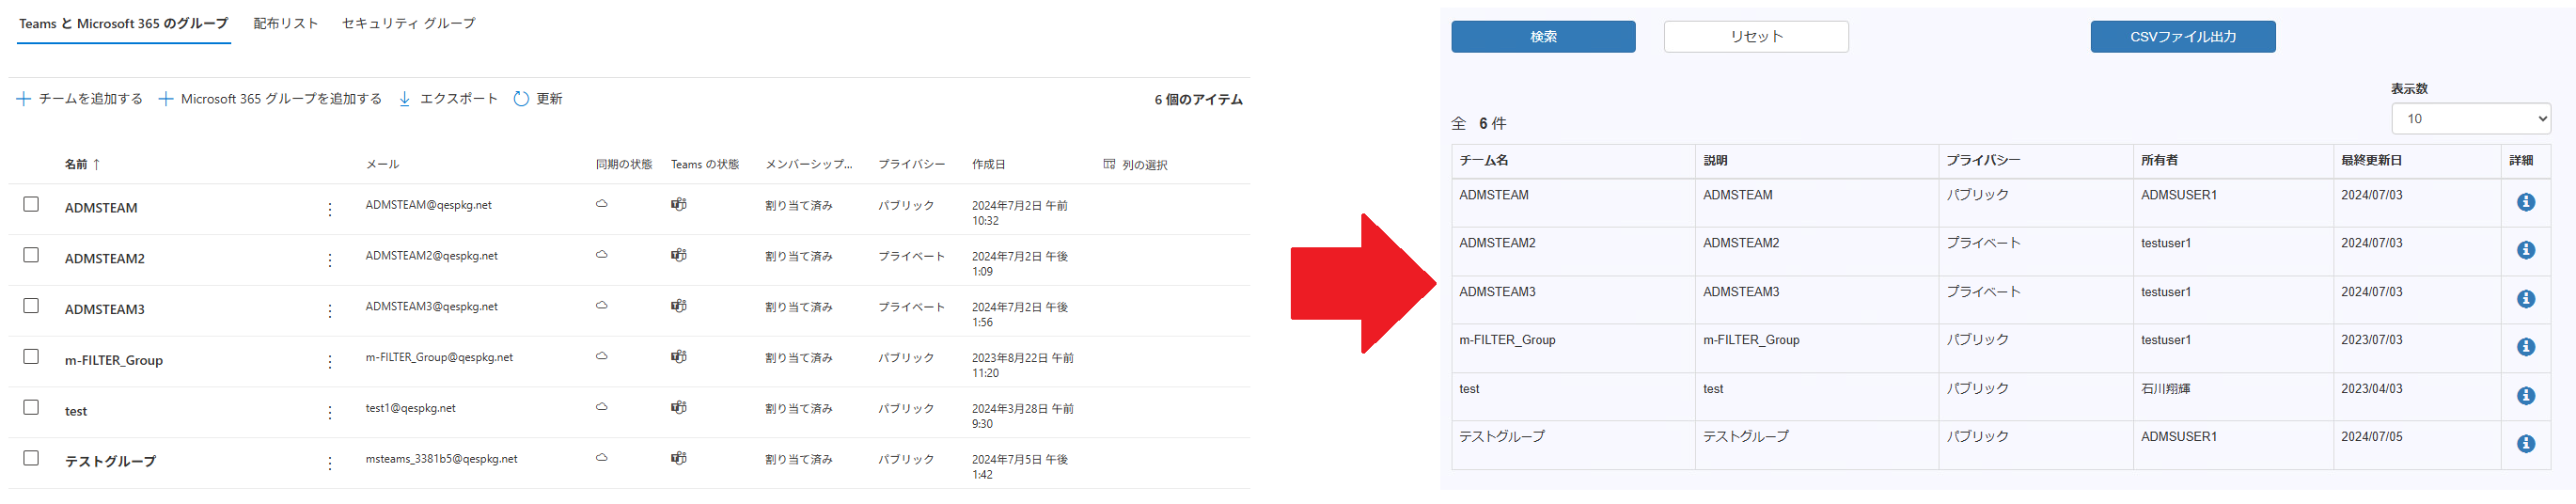The height and width of the screenshot is (504, 2576).
Task: Open more options menu for ADMSTEAM2
Action: point(330,260)
